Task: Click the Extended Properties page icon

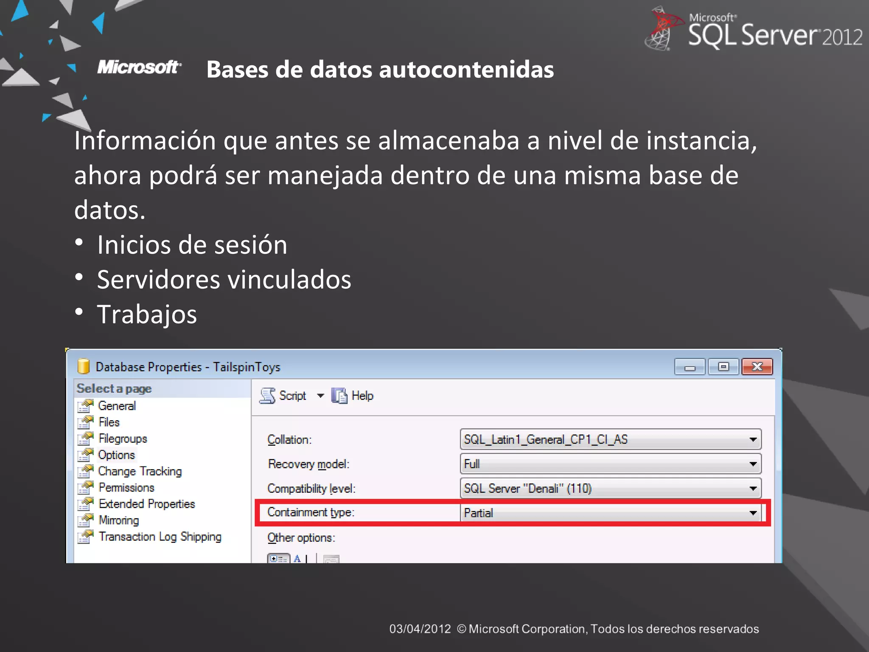Action: 85,504
